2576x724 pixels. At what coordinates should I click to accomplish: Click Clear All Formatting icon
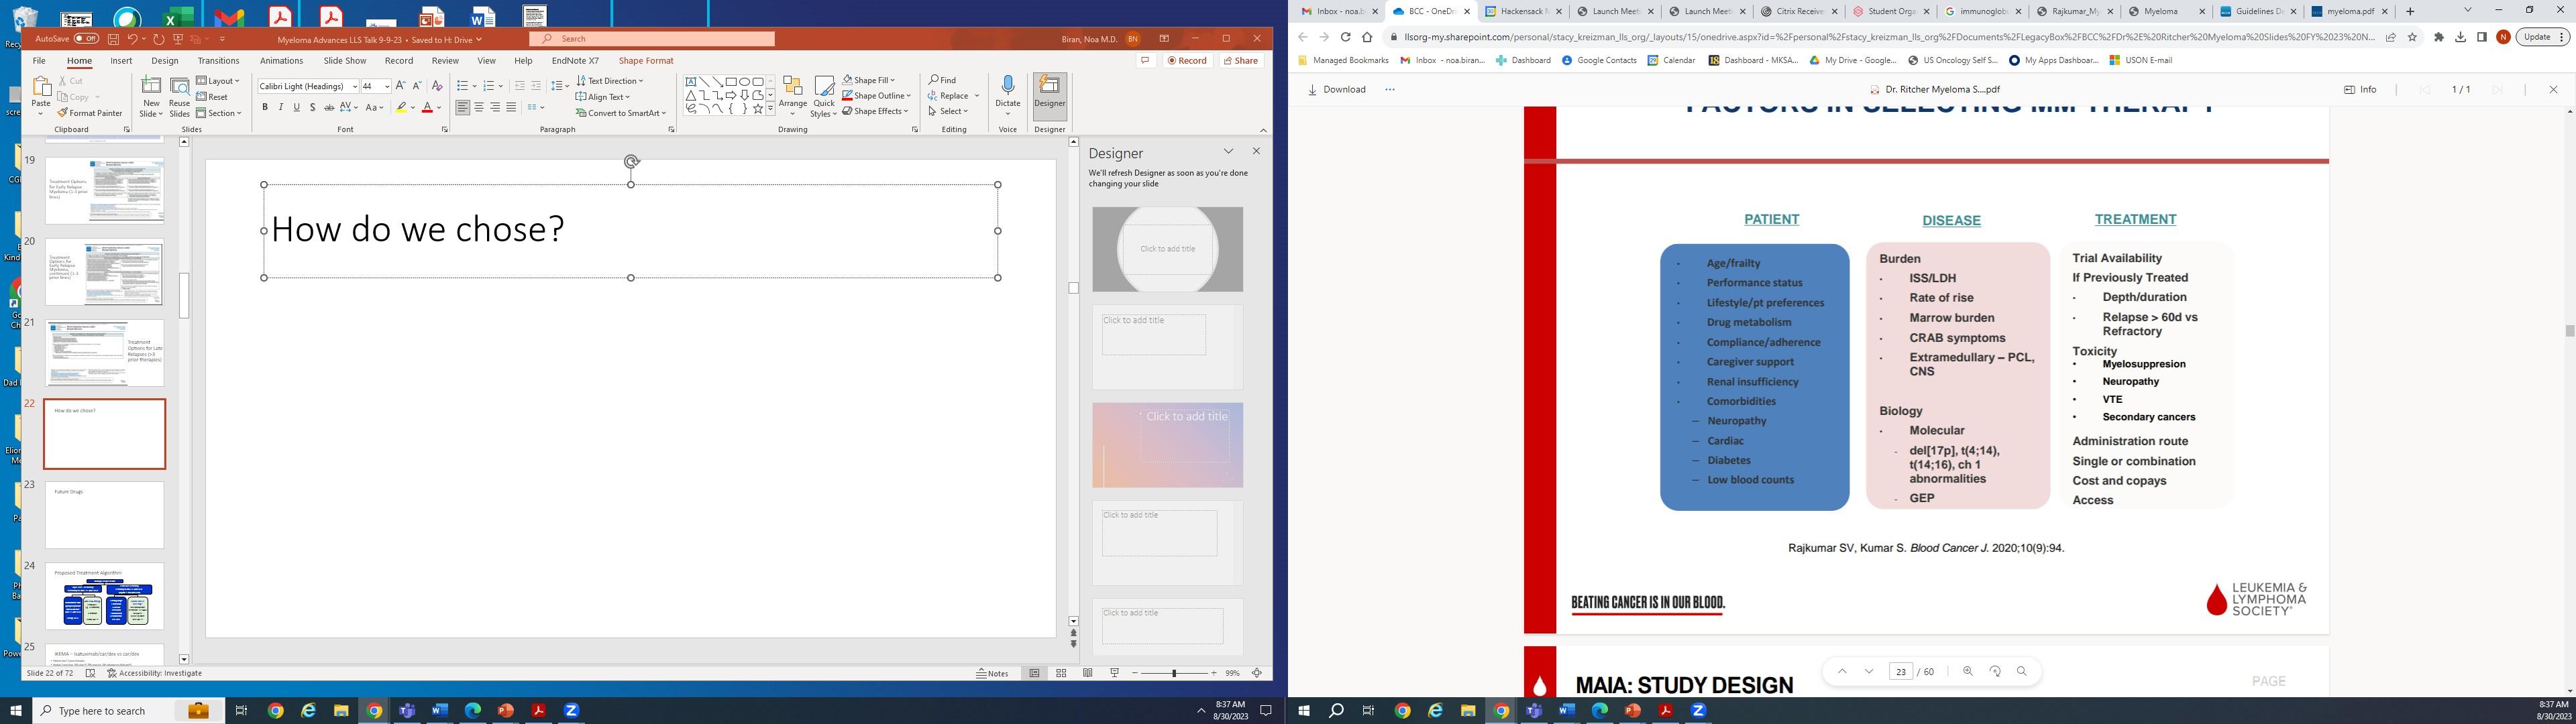436,86
